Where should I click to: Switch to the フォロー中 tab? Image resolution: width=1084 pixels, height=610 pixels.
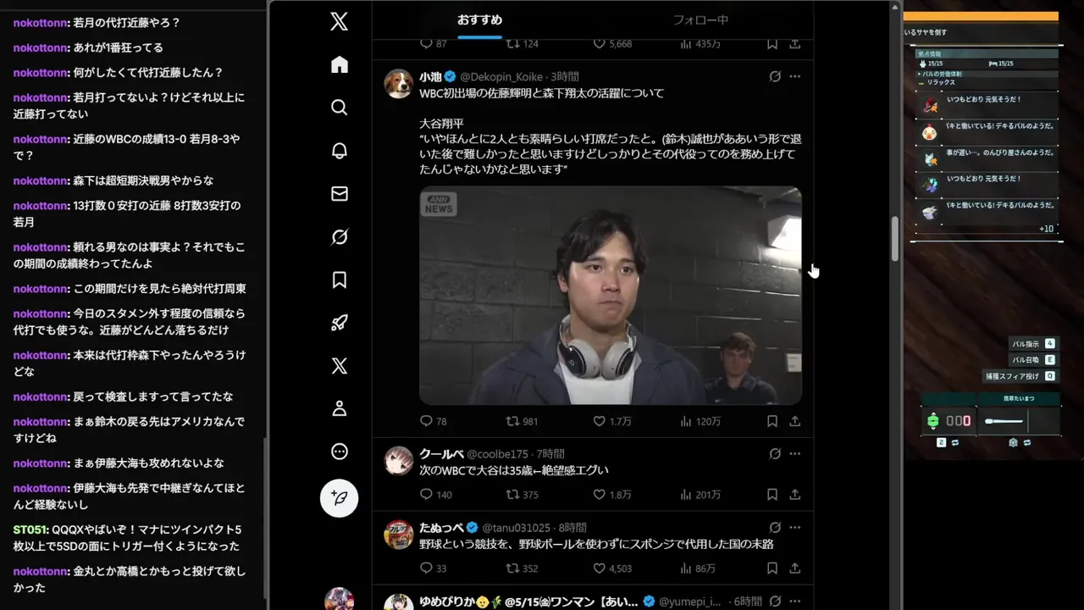[700, 19]
